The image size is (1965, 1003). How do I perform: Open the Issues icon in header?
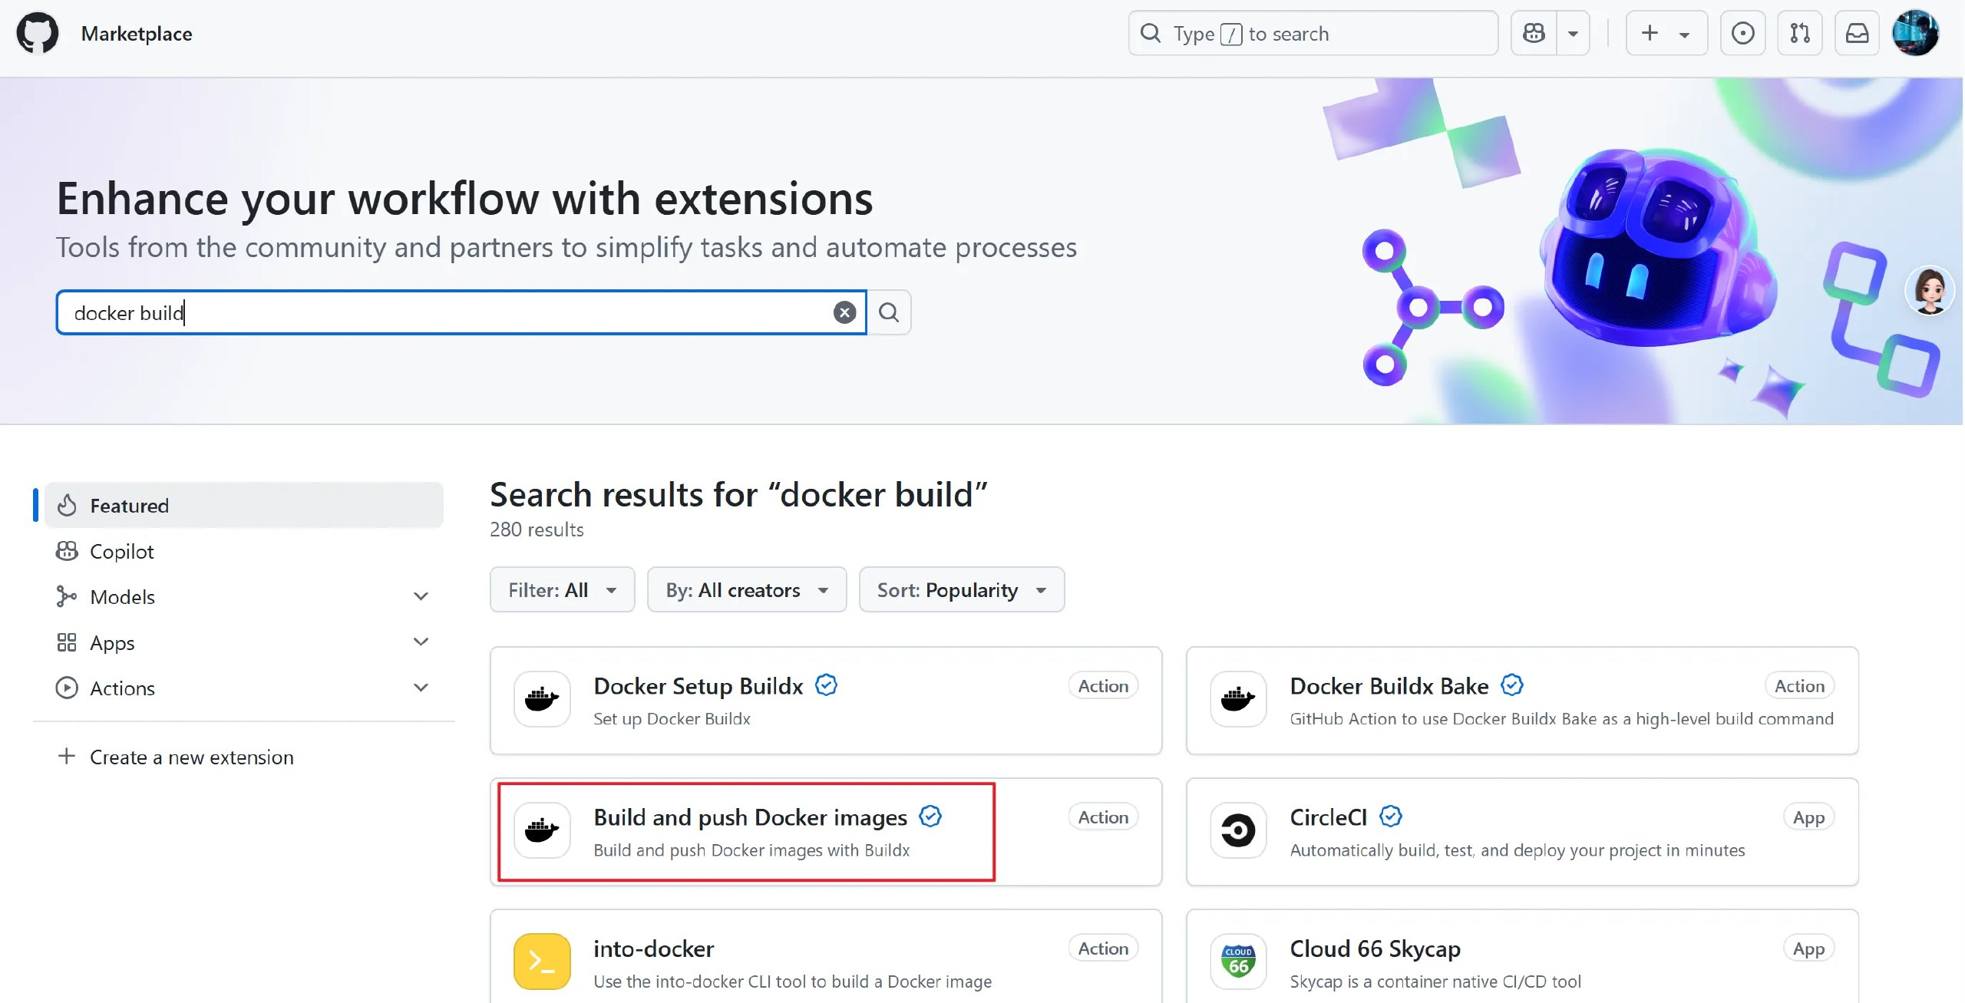pyautogui.click(x=1742, y=34)
